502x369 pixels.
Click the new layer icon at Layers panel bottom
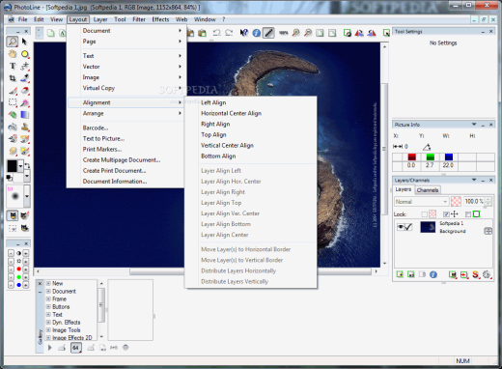[400, 274]
